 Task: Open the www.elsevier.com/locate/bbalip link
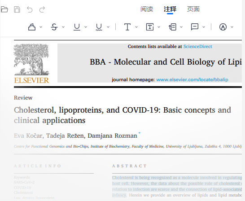(192, 80)
